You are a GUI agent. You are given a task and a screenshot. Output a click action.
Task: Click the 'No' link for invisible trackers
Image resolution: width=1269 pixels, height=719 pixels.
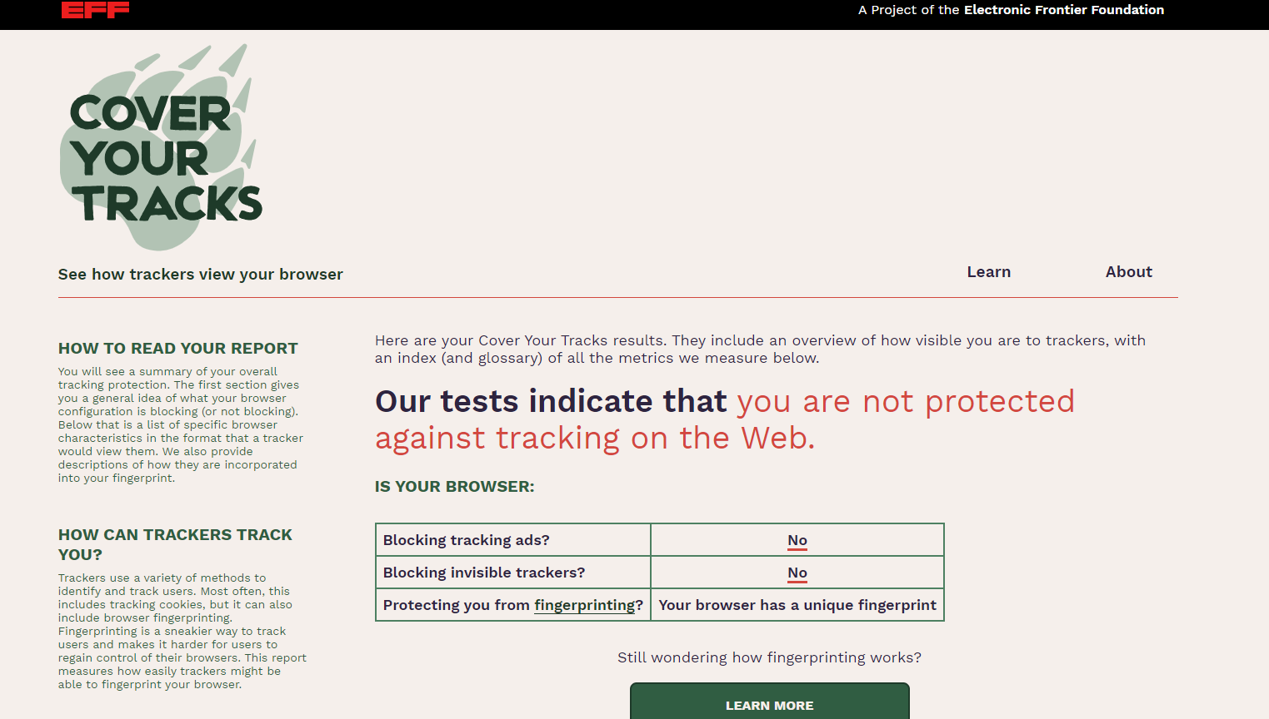point(797,573)
